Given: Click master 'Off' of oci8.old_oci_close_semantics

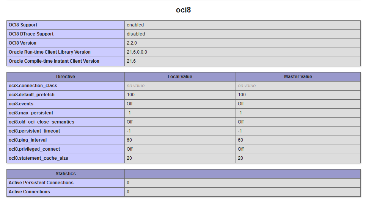Looking at the screenshot, I should [240, 122].
